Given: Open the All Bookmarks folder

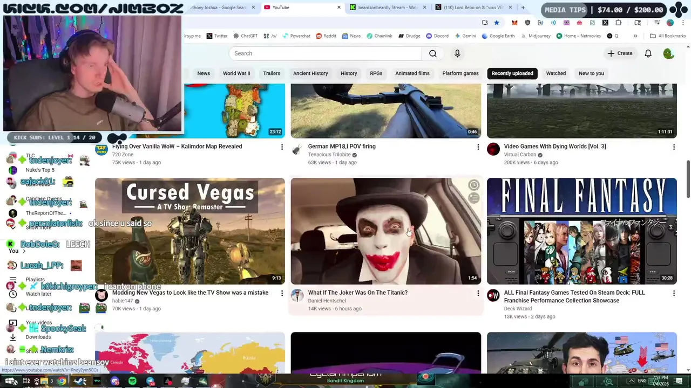Looking at the screenshot, I should tap(668, 36).
